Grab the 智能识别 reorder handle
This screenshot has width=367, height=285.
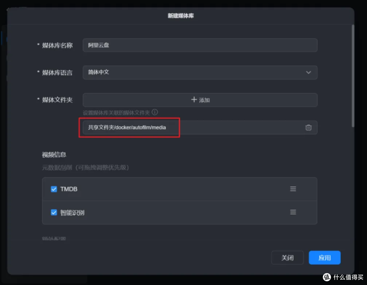click(293, 212)
